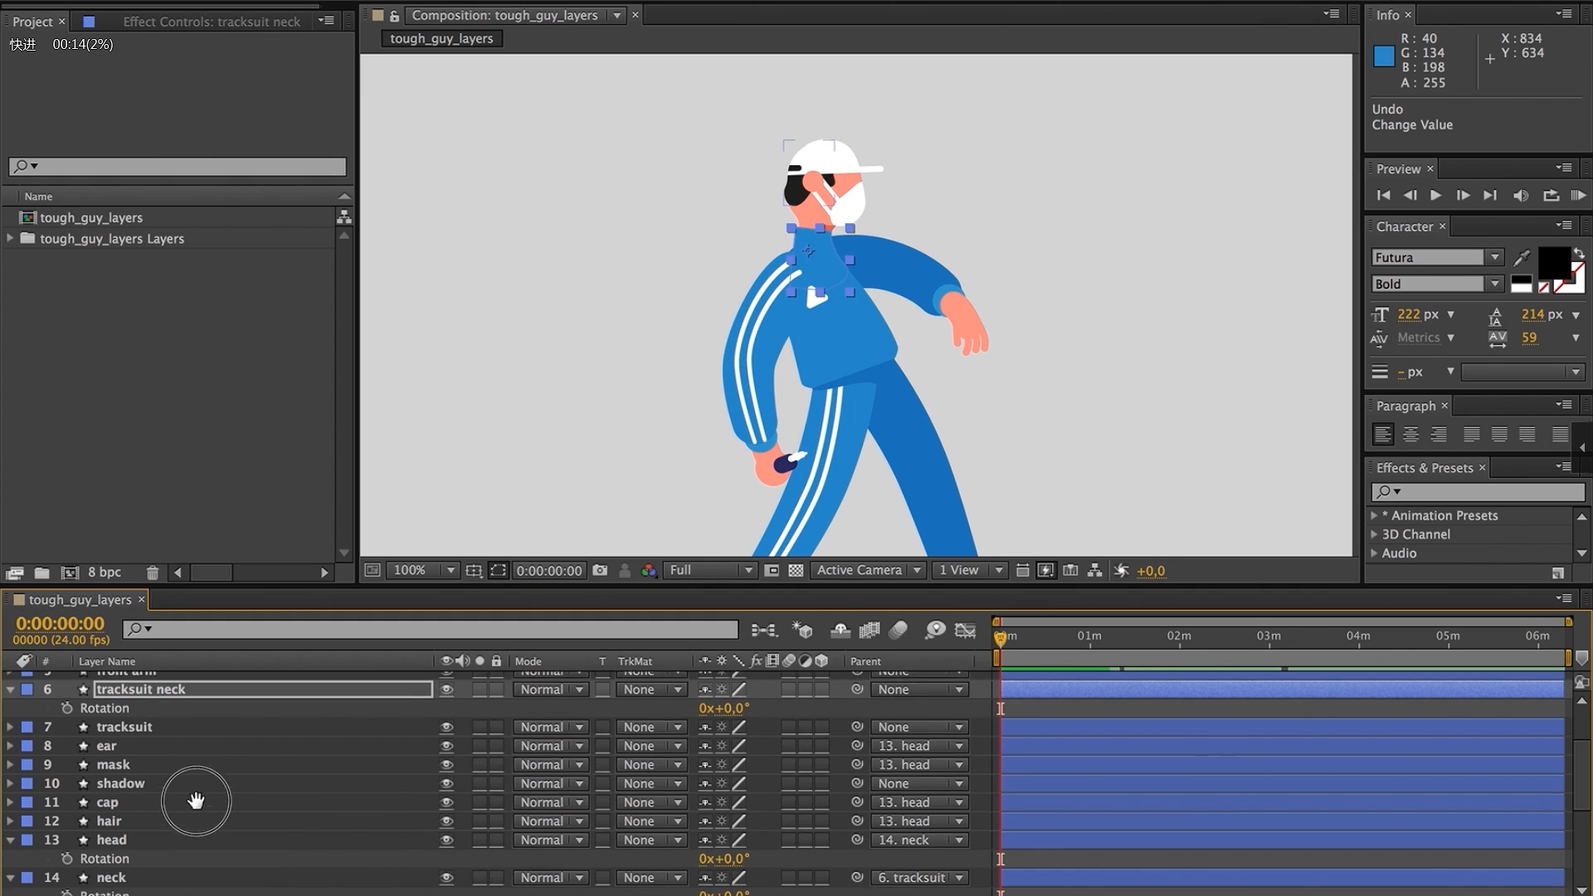Step back one frame in Preview panel
This screenshot has width=1593, height=896.
1410,195
